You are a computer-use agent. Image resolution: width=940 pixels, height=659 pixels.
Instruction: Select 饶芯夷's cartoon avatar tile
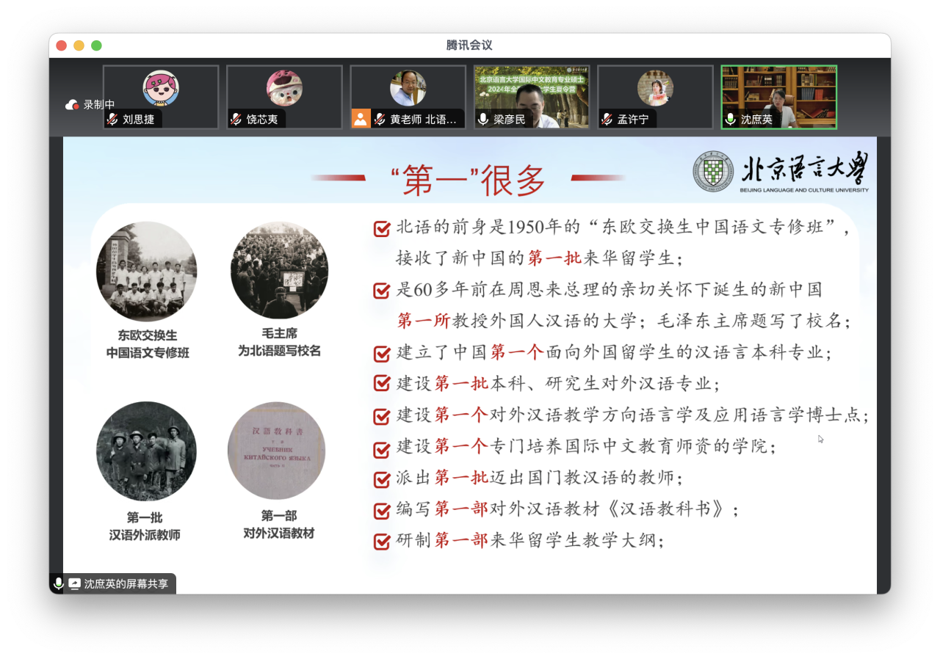(x=284, y=89)
